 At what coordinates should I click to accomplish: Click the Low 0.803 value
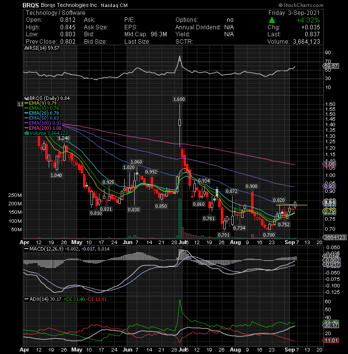click(x=68, y=34)
